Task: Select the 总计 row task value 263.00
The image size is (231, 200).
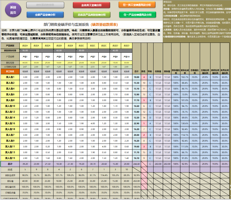Action: (158, 164)
